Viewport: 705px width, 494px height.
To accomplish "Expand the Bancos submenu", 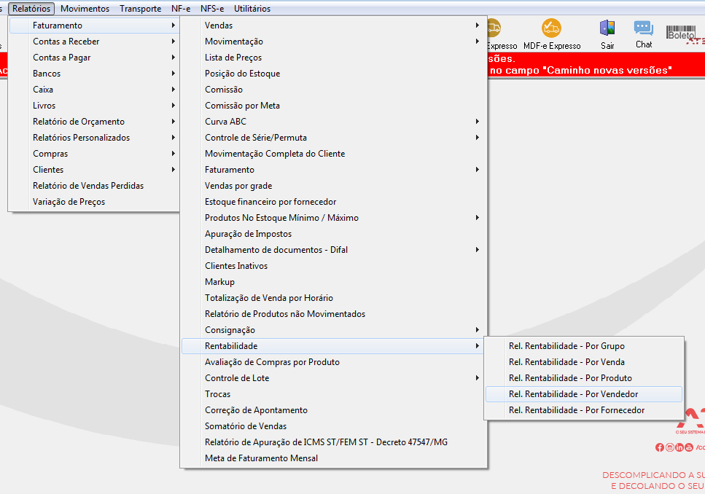I will click(94, 74).
